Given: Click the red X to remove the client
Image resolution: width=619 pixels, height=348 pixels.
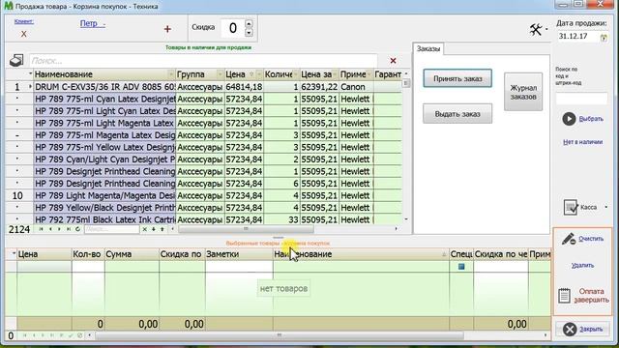Looking at the screenshot, I should (x=23, y=34).
